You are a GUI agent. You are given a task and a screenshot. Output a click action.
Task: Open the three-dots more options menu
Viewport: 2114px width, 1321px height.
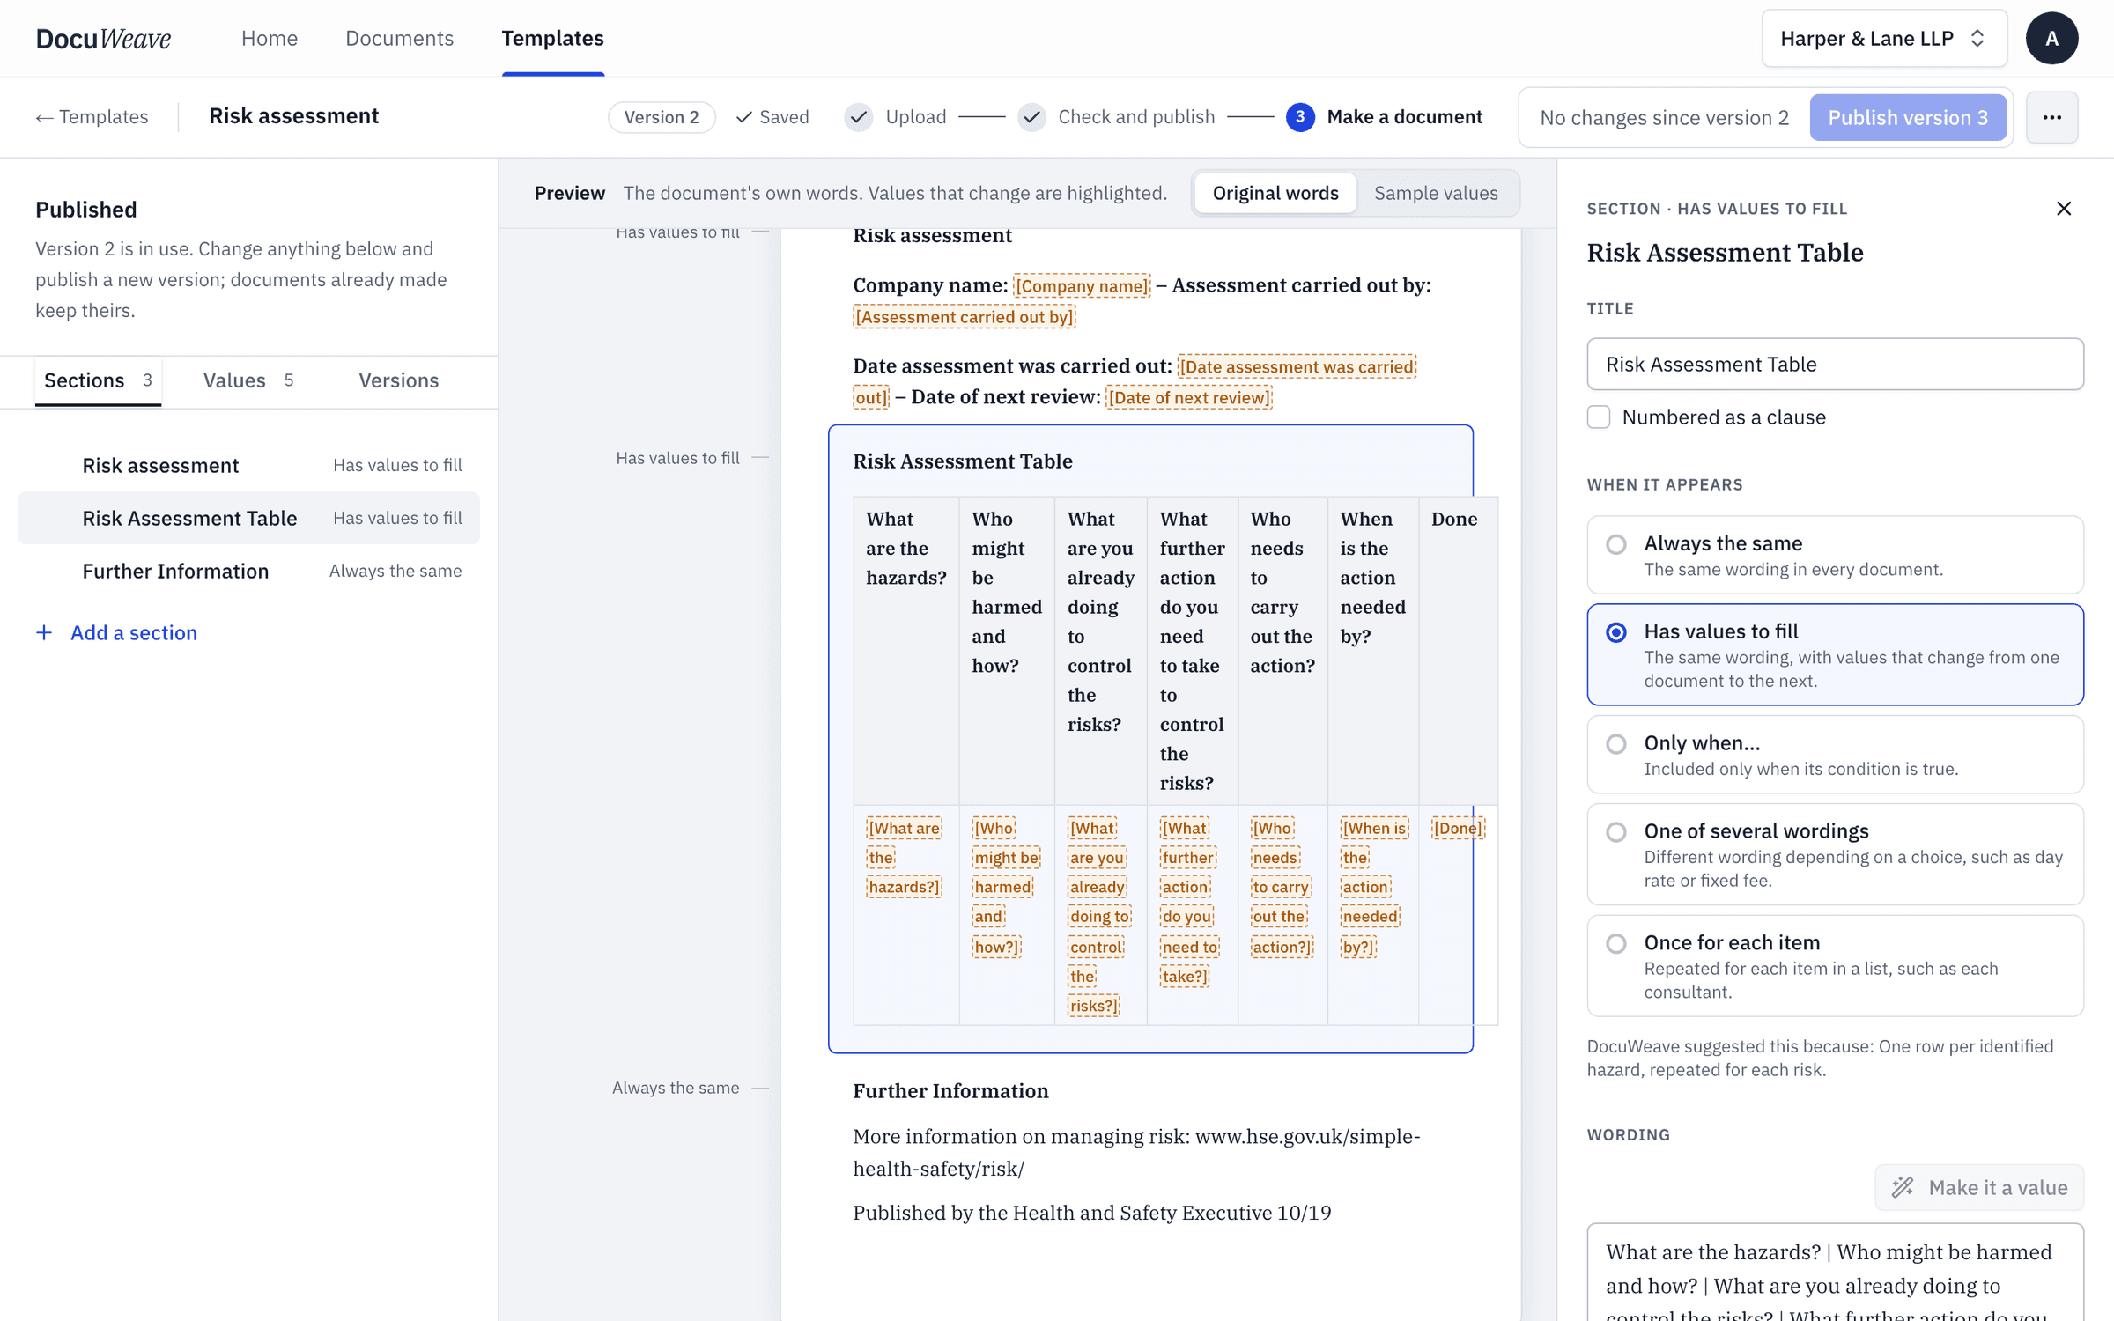2051,117
